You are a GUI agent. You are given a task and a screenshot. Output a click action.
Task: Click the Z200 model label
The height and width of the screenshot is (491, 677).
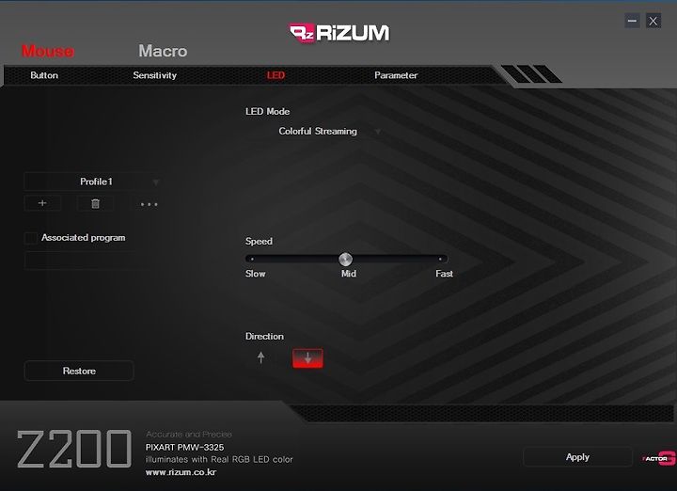(74, 449)
